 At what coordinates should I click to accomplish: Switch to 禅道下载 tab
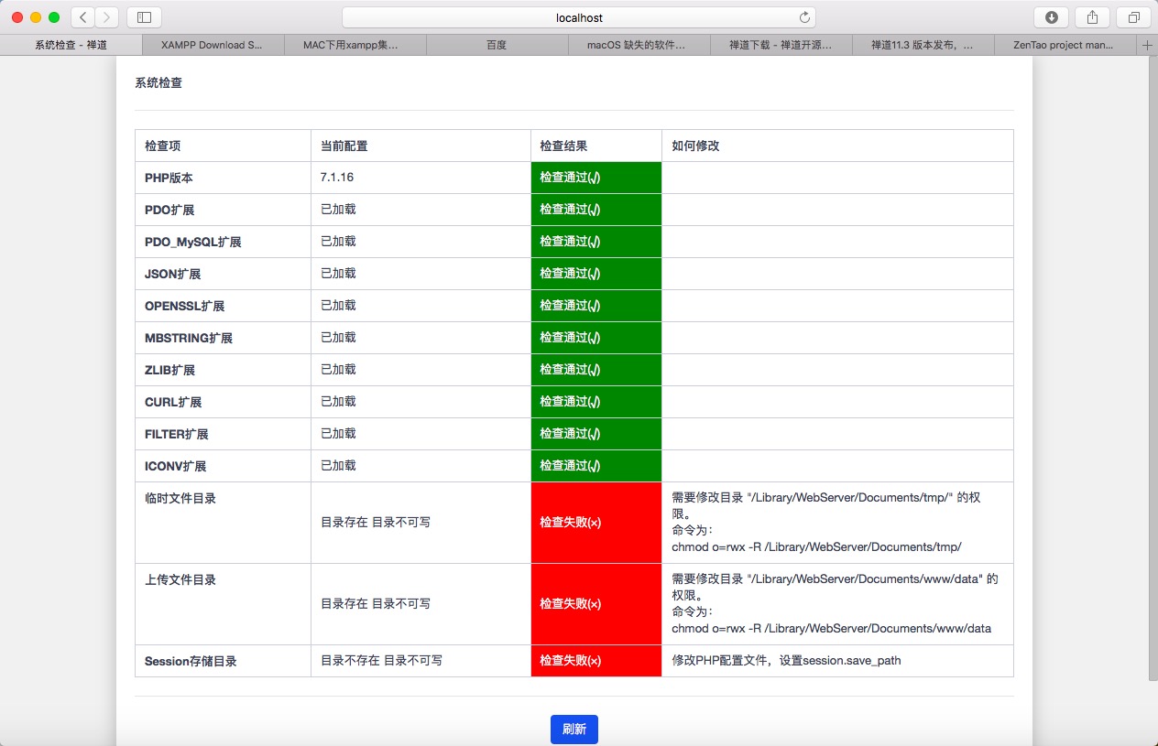tap(781, 45)
